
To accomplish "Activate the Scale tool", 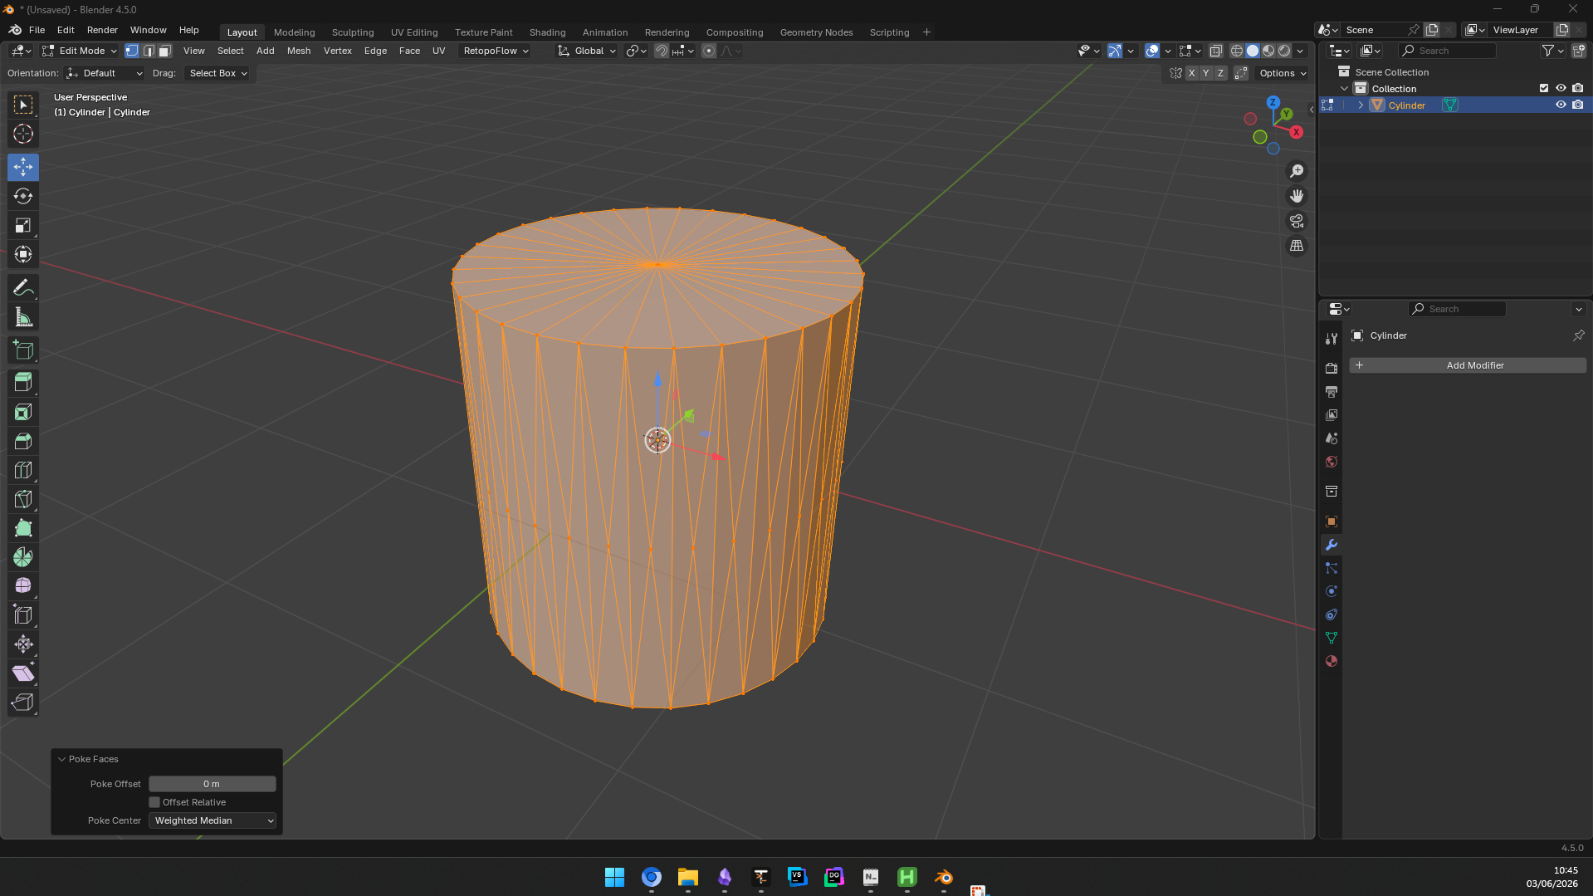I will tap(23, 225).
